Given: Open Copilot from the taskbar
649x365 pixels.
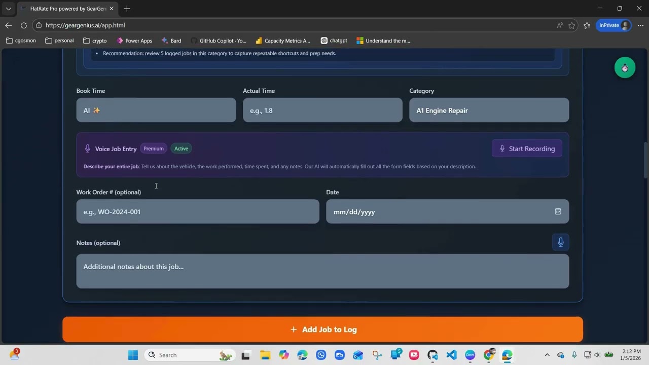Looking at the screenshot, I should [283, 355].
